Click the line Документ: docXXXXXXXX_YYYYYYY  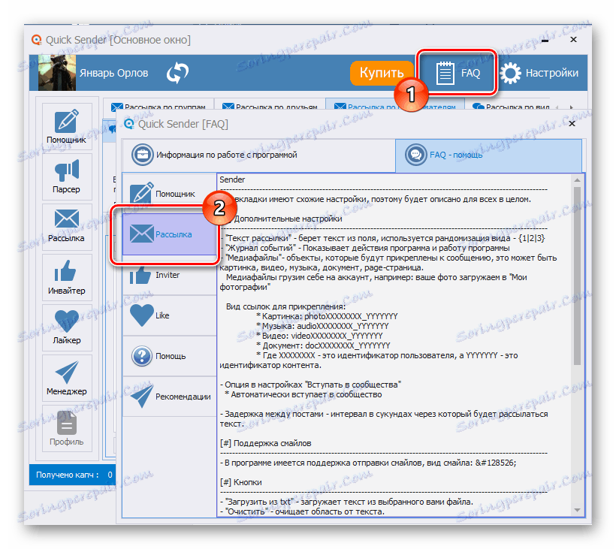pyautogui.click(x=323, y=345)
